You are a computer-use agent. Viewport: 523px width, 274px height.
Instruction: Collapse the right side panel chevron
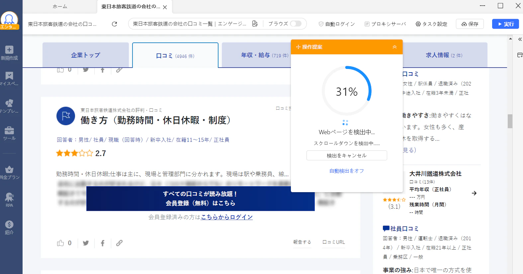coord(520,39)
